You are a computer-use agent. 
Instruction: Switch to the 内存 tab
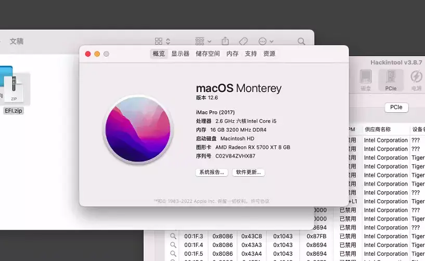[233, 54]
